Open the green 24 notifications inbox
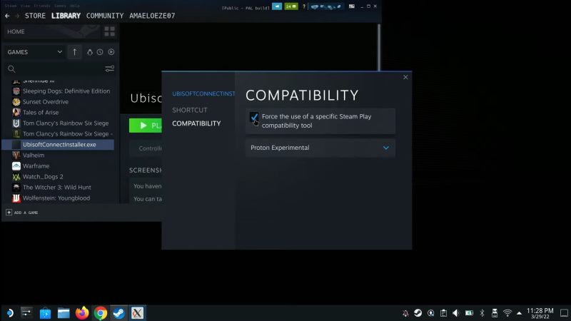This screenshot has width=571, height=321. [x=291, y=6]
